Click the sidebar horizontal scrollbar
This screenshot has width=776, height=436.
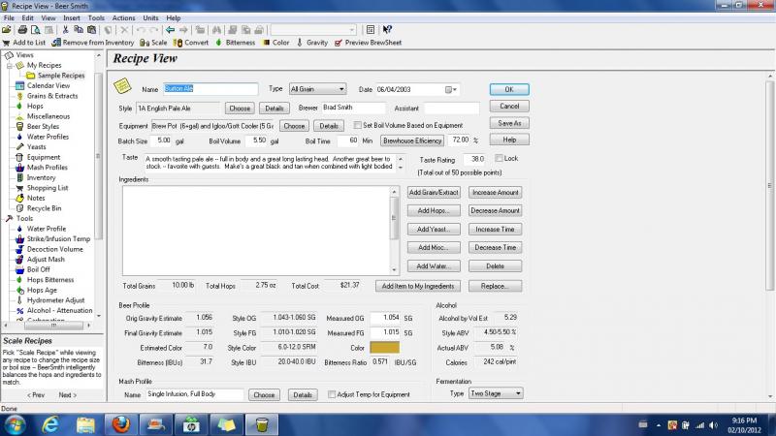pos(47,326)
